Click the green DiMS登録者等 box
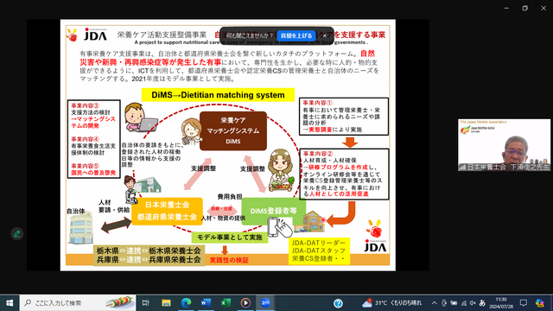This screenshot has width=553, height=311. click(x=274, y=211)
